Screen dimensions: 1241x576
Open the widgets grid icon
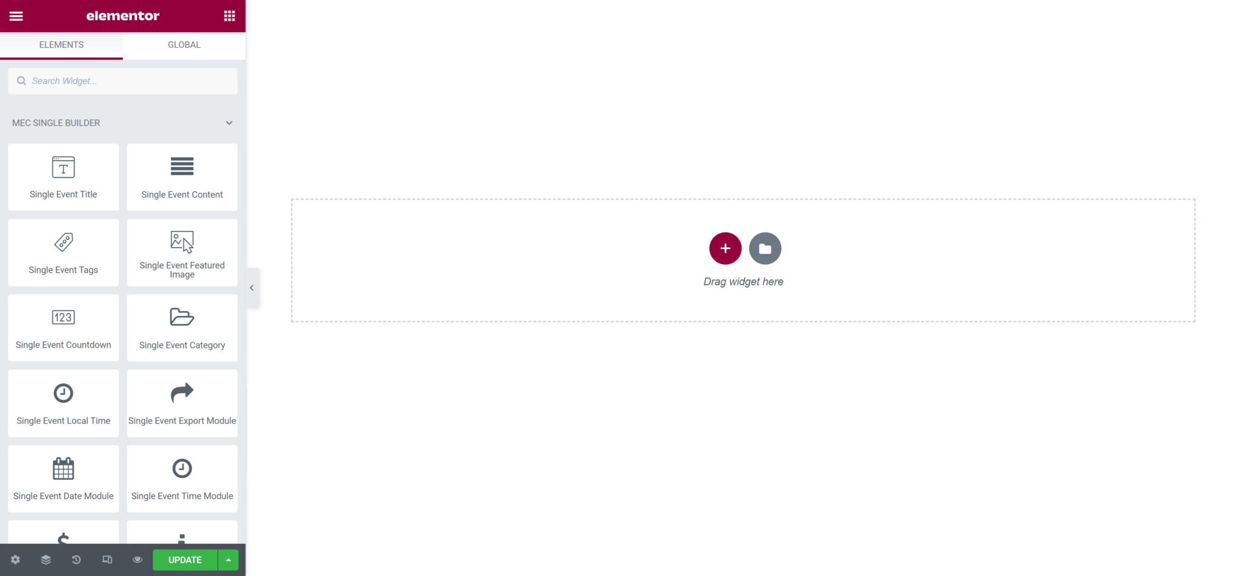click(229, 16)
